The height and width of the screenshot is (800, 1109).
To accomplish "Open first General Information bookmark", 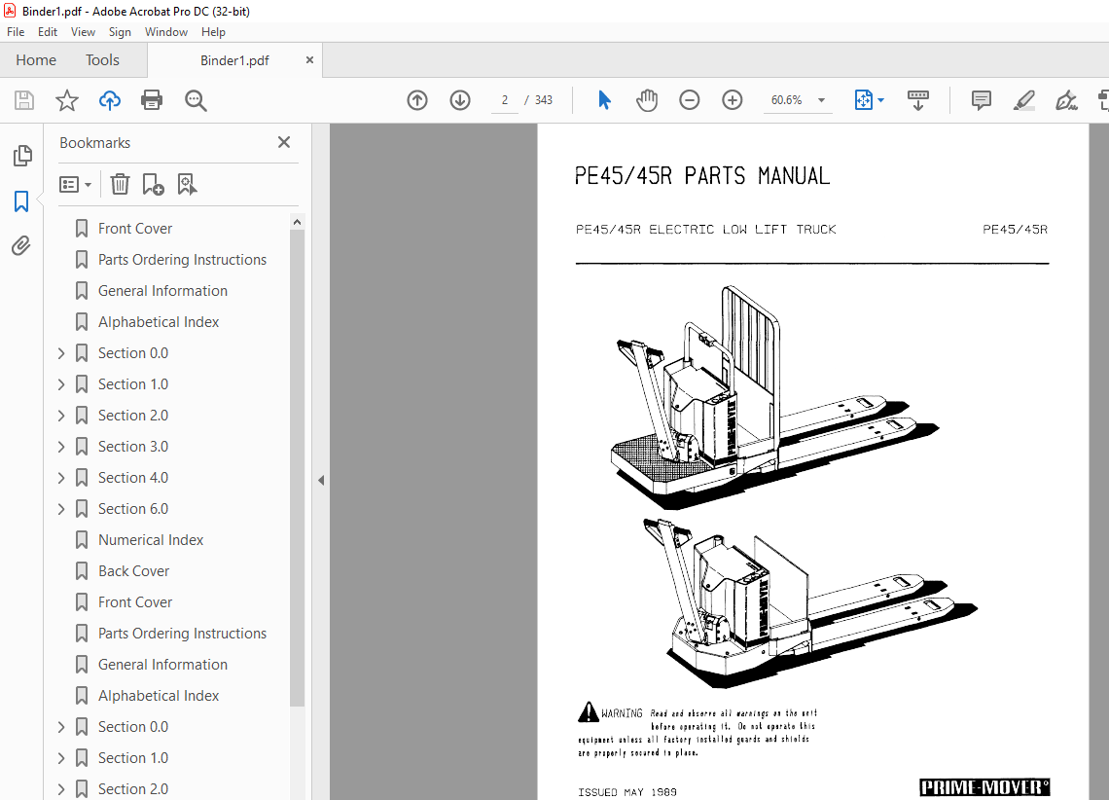I will coord(162,291).
